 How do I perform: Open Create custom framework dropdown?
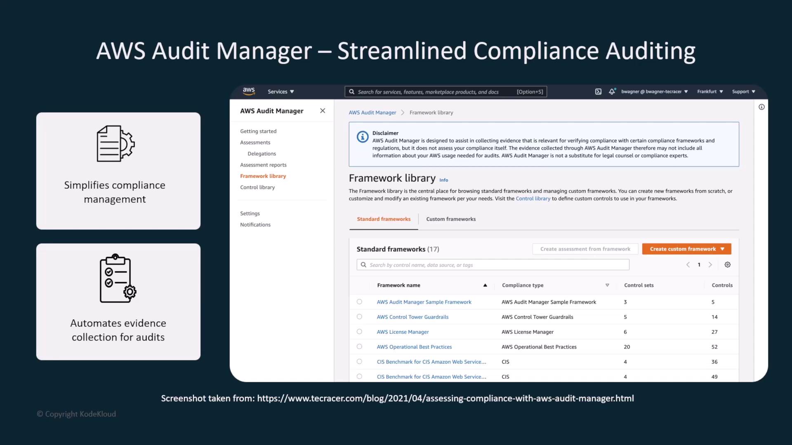(686, 249)
